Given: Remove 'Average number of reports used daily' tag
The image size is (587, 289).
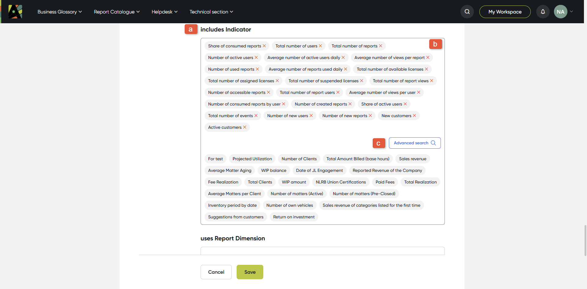Looking at the screenshot, I should pos(345,69).
